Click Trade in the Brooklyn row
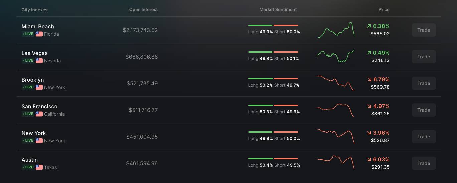Viewport: 457px width, 183px height. coord(424,83)
